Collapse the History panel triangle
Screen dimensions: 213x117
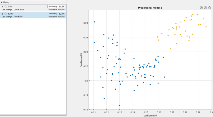pos(2,2)
